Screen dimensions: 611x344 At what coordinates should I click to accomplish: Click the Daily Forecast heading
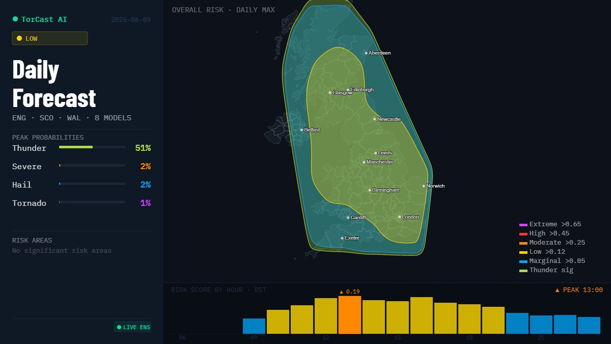(x=54, y=83)
